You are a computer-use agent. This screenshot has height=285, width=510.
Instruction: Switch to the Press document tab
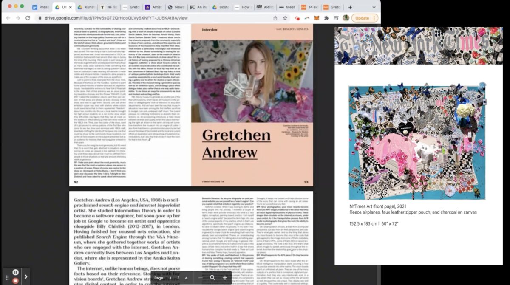(x=41, y=7)
